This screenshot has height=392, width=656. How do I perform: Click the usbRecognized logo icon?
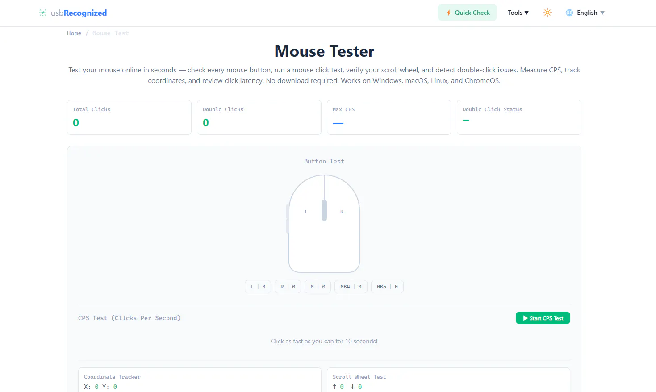tap(43, 13)
